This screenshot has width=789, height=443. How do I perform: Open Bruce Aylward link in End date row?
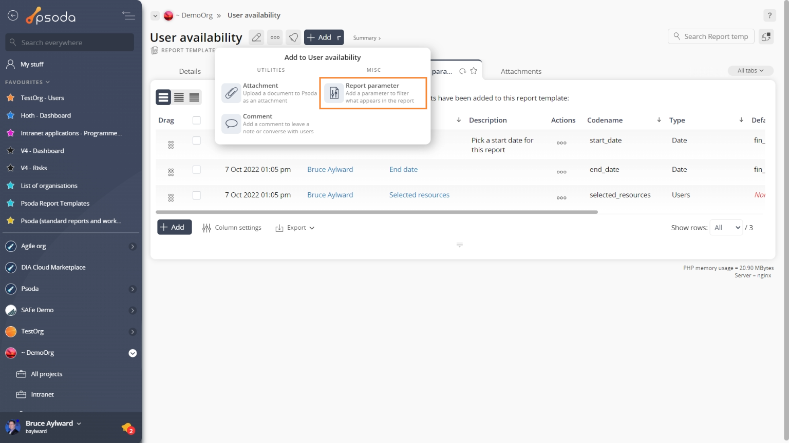tap(330, 169)
